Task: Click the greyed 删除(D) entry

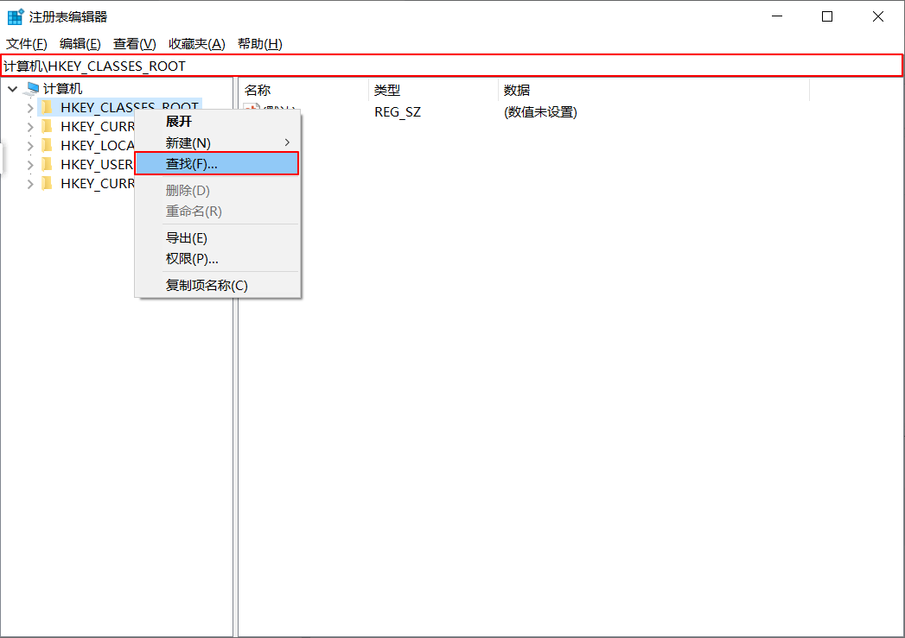Action: (x=217, y=190)
